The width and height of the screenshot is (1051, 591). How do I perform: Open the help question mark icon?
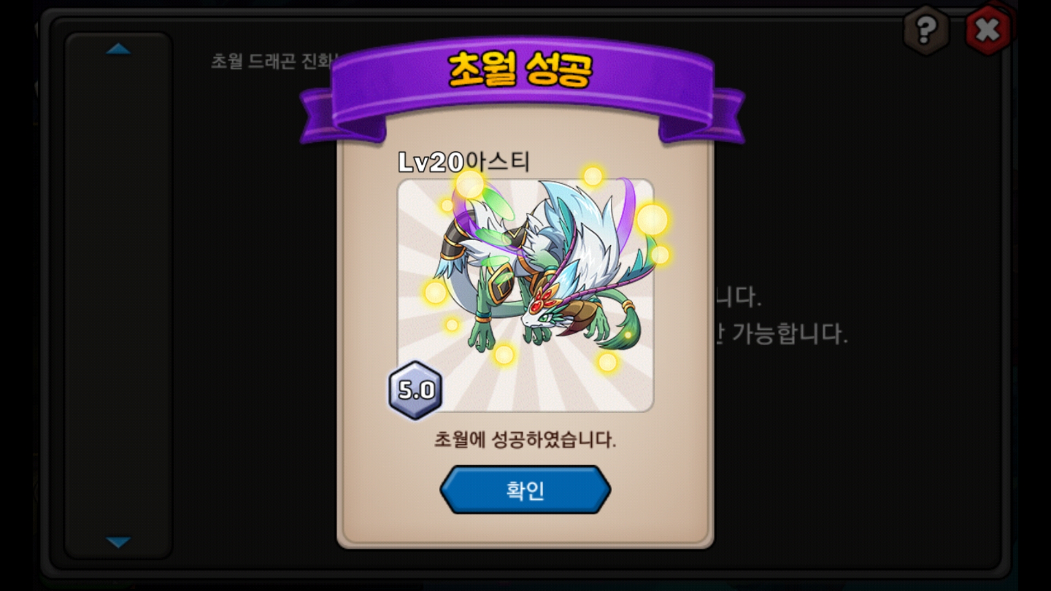coord(926,30)
